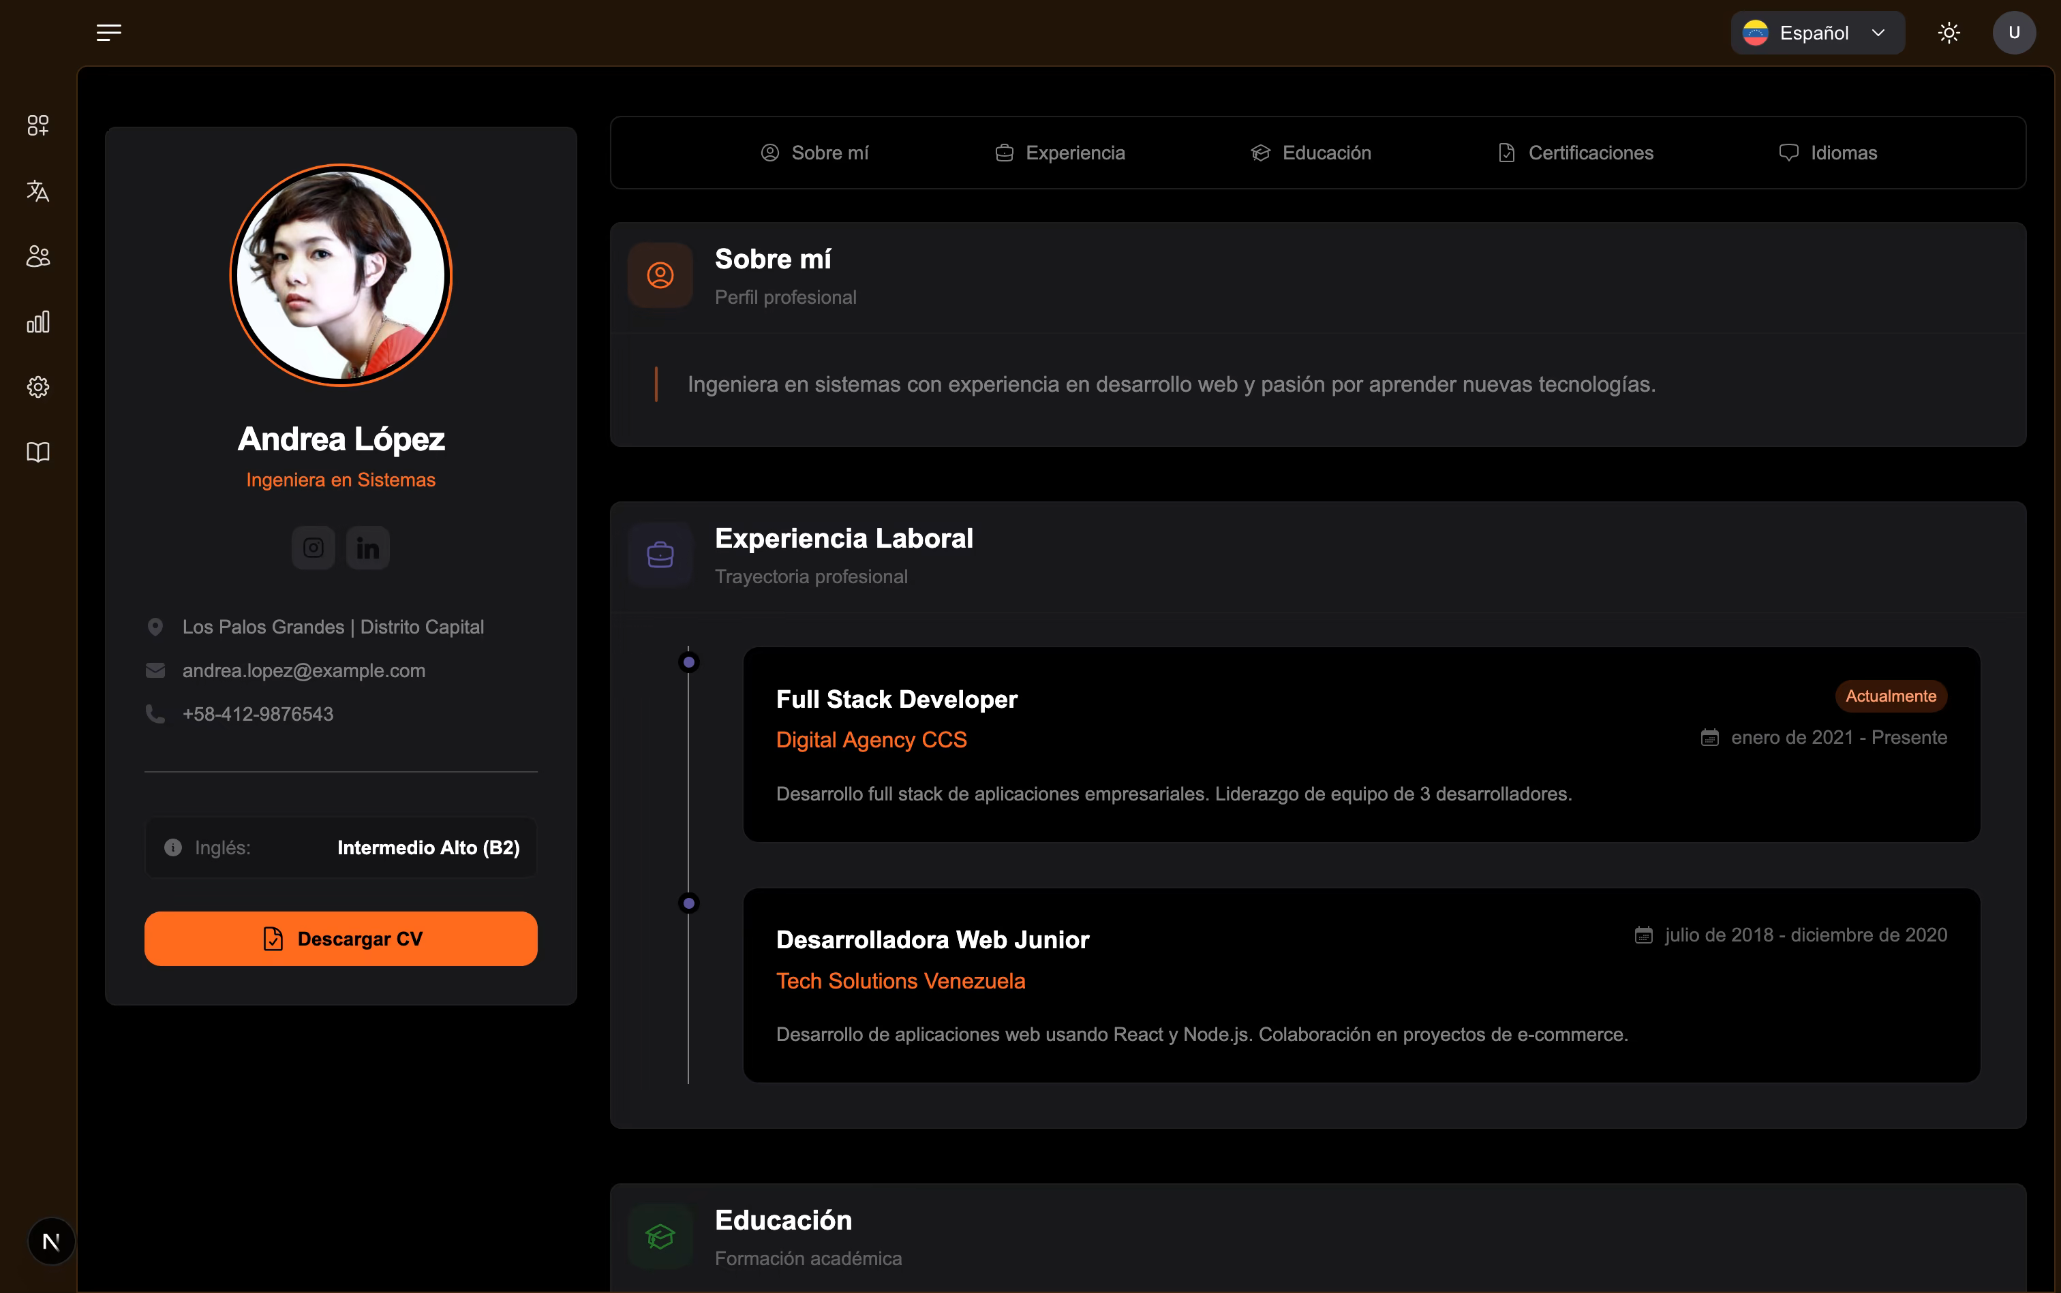
Task: Click the Intermedio Alto (B2) level
Action: point(429,847)
